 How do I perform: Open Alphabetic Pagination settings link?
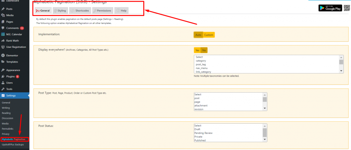click(13, 139)
